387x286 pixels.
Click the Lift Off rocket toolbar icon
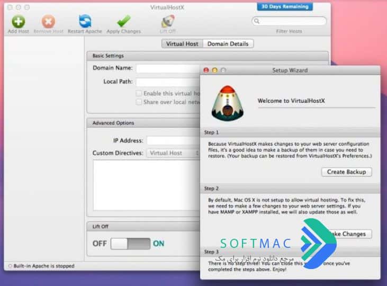coord(168,21)
